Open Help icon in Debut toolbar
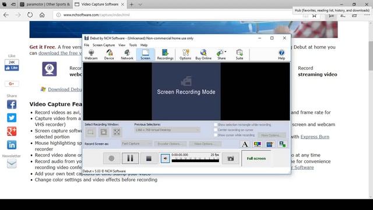373x210 pixels. (x=281, y=54)
